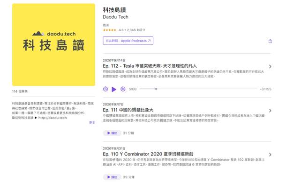
Task: Open the Ep. 112 Tesla episode title
Action: [x=150, y=66]
